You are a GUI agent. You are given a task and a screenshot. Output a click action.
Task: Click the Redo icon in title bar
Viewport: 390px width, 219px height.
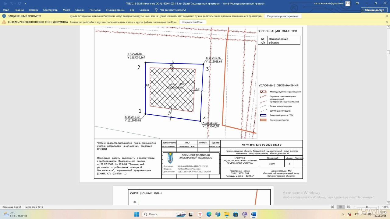pyautogui.click(x=19, y=3)
